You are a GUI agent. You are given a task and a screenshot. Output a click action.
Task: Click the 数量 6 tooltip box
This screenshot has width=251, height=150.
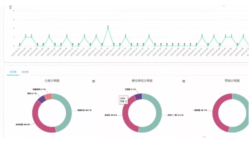pyautogui.click(x=123, y=100)
